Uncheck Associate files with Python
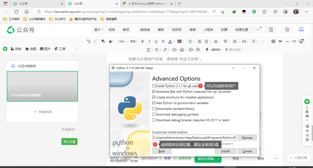313x168 pixels. (x=154, y=92)
